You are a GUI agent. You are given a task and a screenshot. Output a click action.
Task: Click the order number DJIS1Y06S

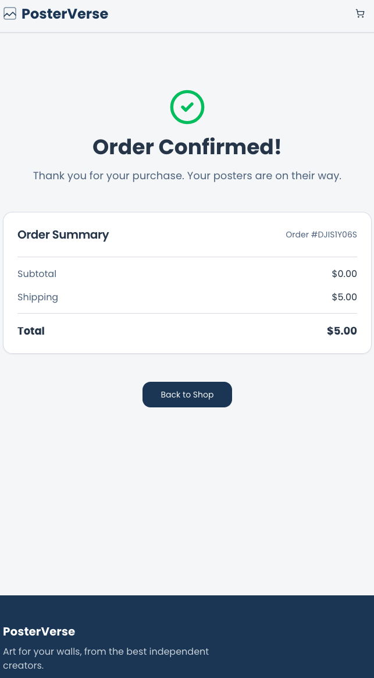321,235
